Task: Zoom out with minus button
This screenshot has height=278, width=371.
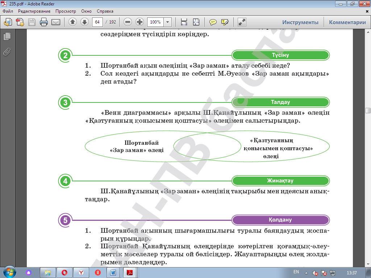Action: pos(128,22)
